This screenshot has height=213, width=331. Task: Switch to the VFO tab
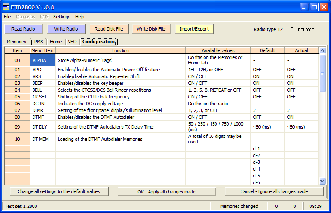(72, 42)
